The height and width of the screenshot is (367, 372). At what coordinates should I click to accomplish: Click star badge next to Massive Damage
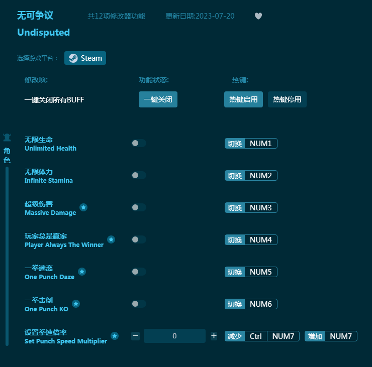[x=83, y=207]
